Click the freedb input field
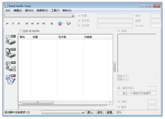 (x=155, y=26)
